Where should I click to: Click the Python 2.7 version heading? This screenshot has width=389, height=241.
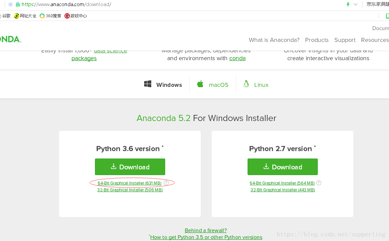282,149
